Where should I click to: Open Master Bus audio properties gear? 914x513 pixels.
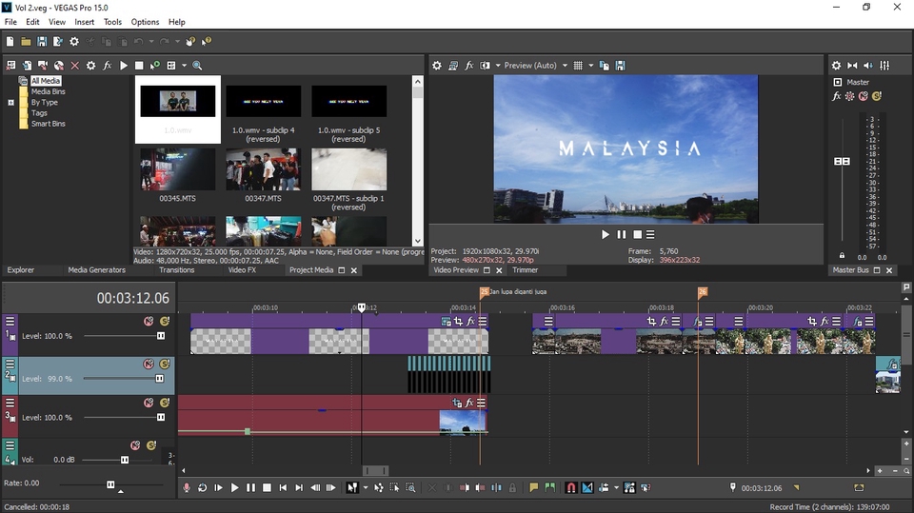point(836,66)
